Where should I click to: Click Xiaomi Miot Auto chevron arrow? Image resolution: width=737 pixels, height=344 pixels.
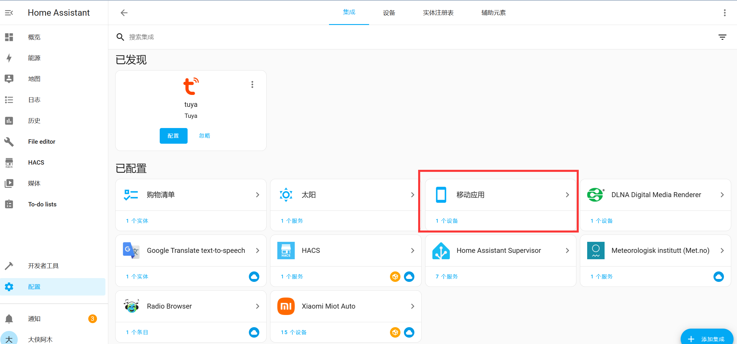tap(413, 306)
